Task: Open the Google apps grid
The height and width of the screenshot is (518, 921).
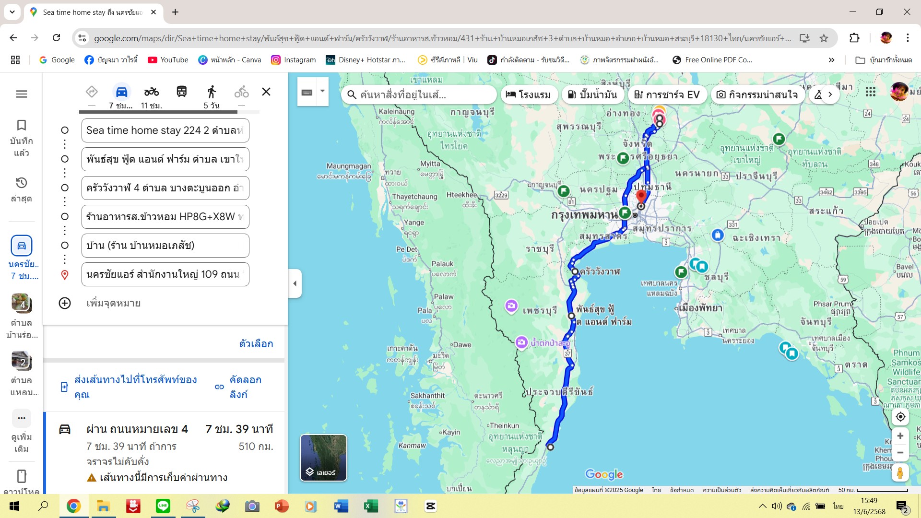Action: [871, 92]
